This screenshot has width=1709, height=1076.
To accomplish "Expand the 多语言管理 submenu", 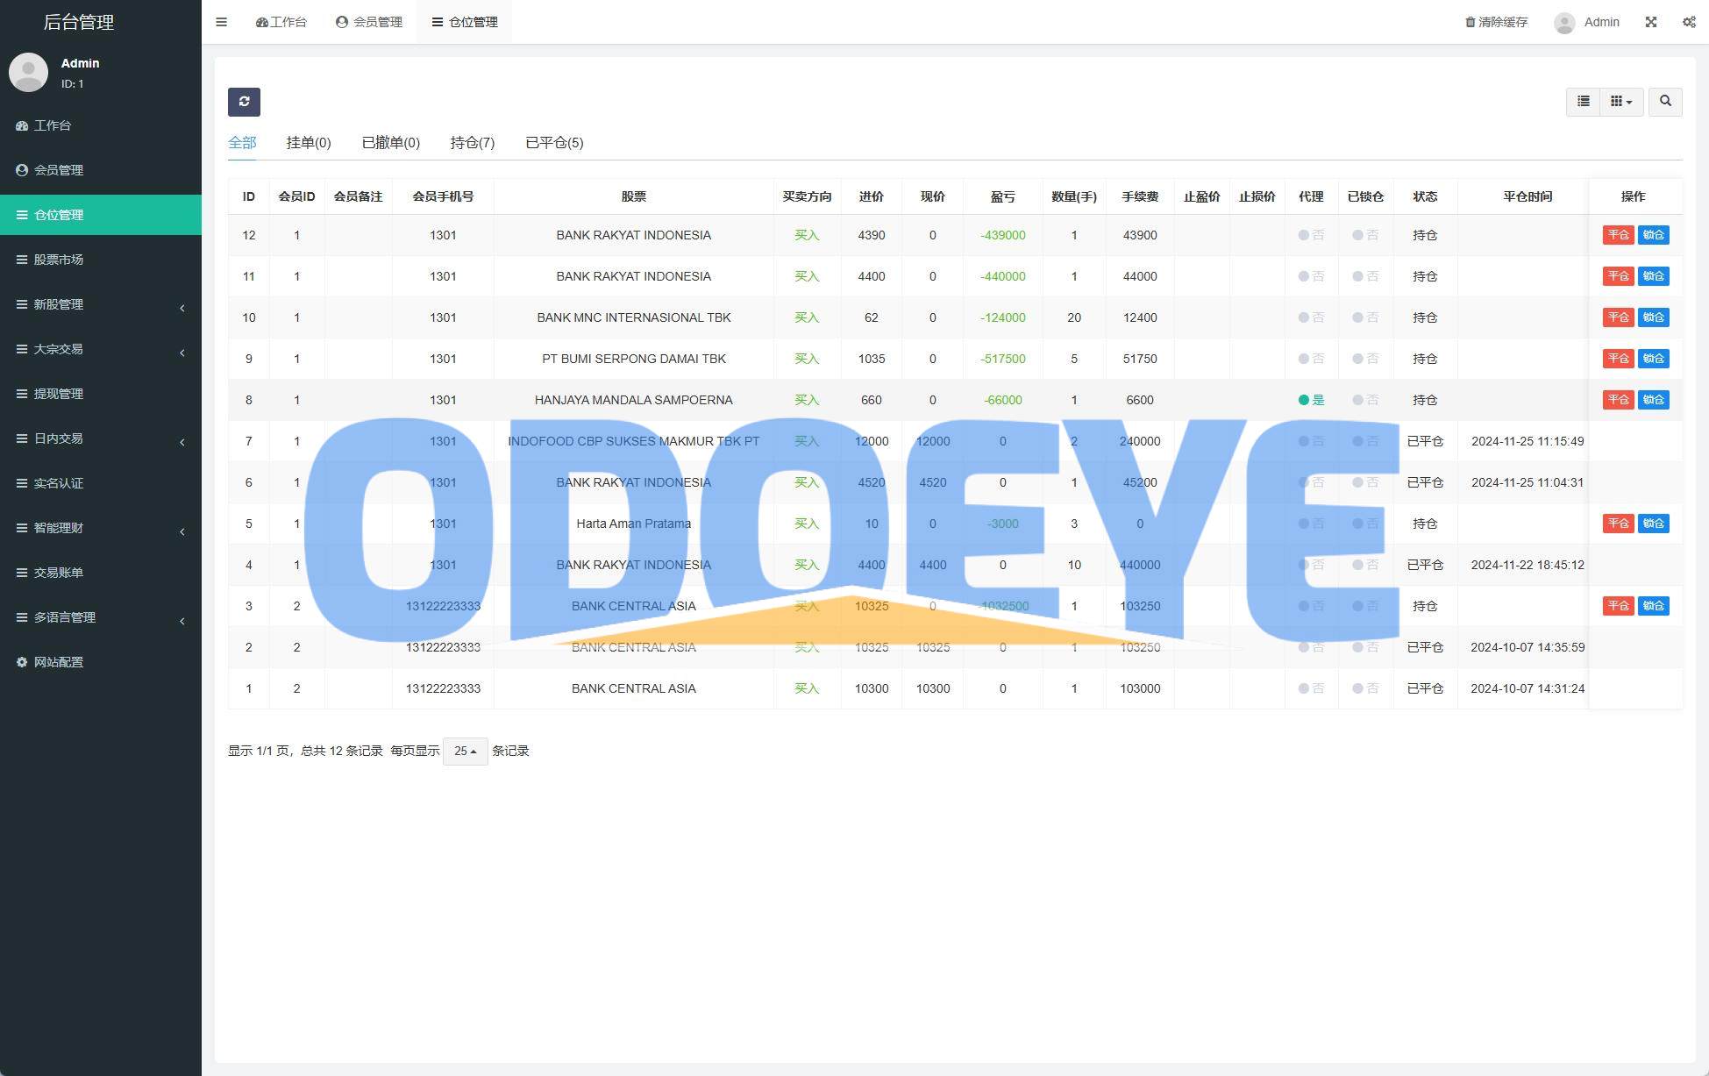I will tap(101, 617).
